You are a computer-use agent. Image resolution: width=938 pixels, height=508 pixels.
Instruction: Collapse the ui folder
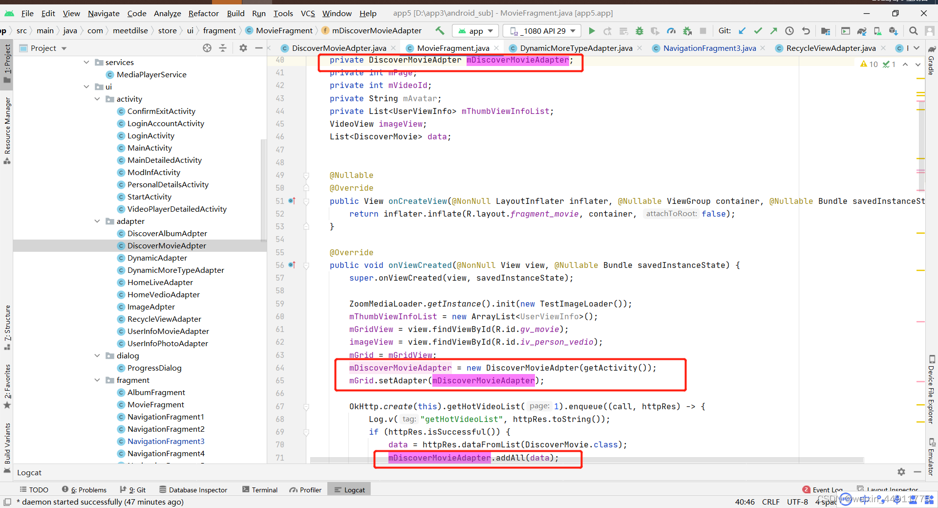click(86, 87)
